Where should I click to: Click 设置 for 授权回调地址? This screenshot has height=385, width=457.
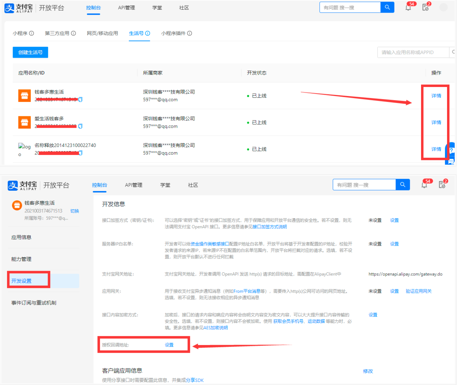(169, 345)
